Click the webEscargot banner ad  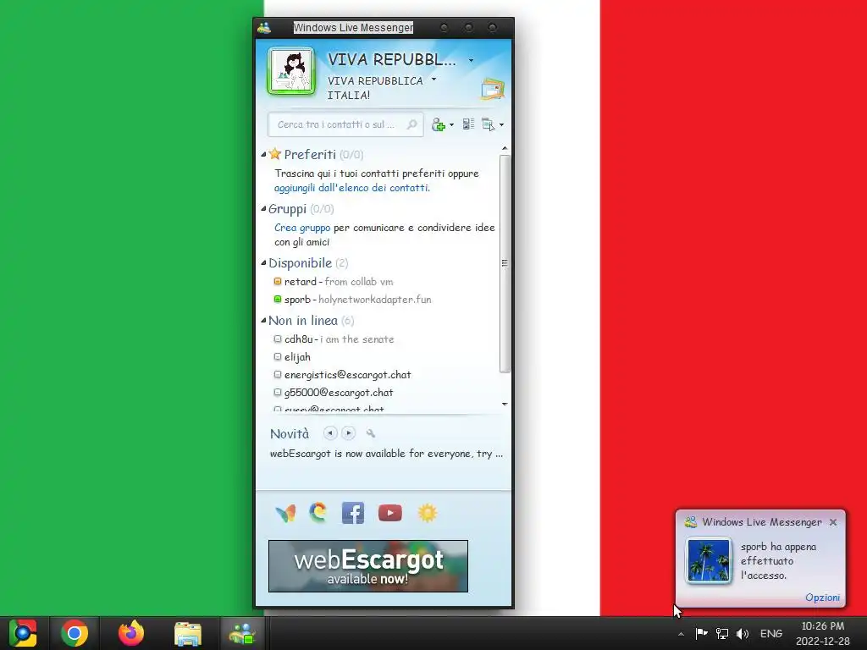click(368, 566)
